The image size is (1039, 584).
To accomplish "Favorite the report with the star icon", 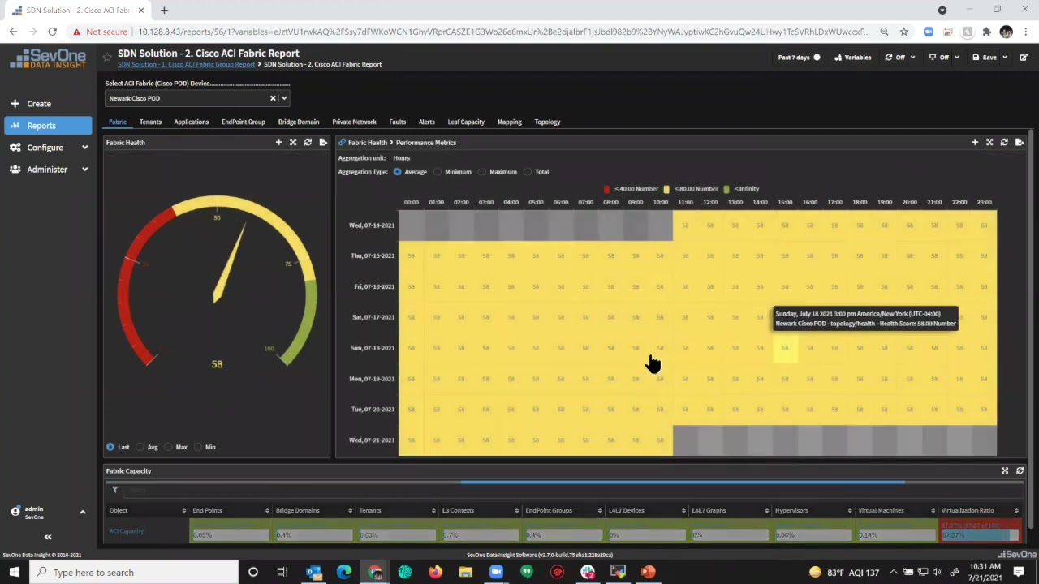I will coord(107,57).
